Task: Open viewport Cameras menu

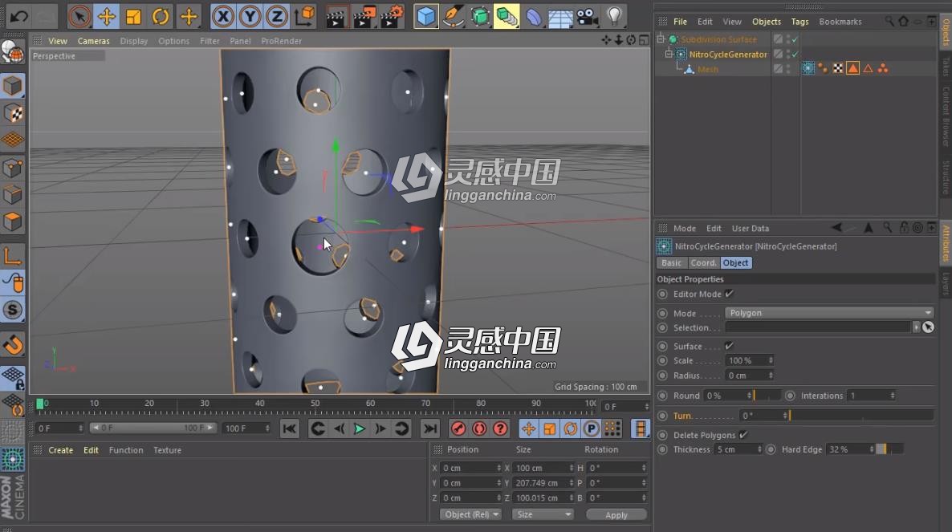Action: [93, 41]
